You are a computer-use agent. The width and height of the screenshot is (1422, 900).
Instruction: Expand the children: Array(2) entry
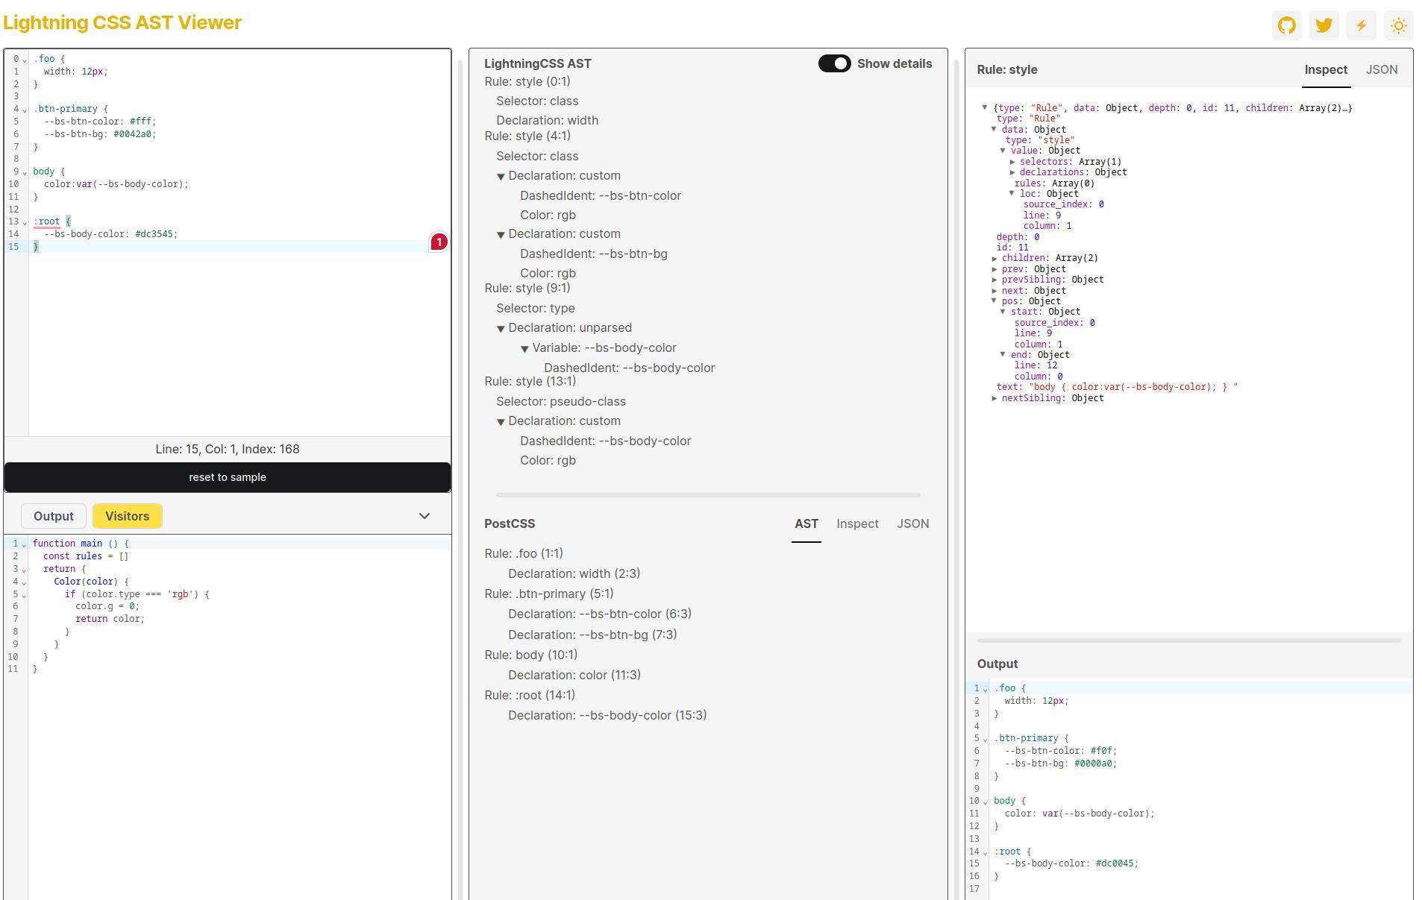[995, 259]
